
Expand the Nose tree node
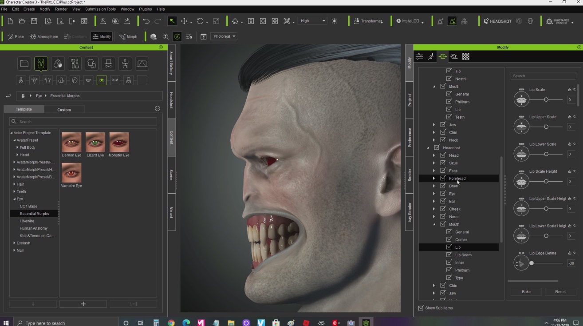(434, 217)
